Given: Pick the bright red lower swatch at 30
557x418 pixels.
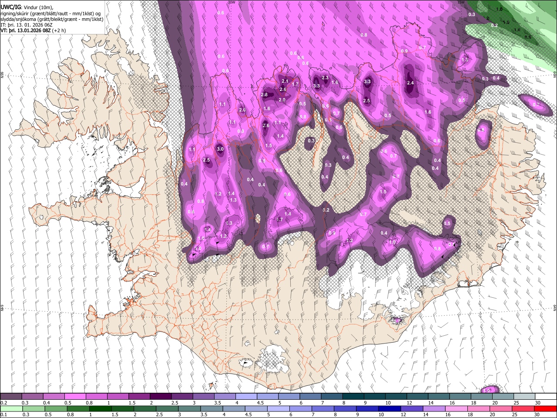Looking at the screenshot, I should 545,409.
